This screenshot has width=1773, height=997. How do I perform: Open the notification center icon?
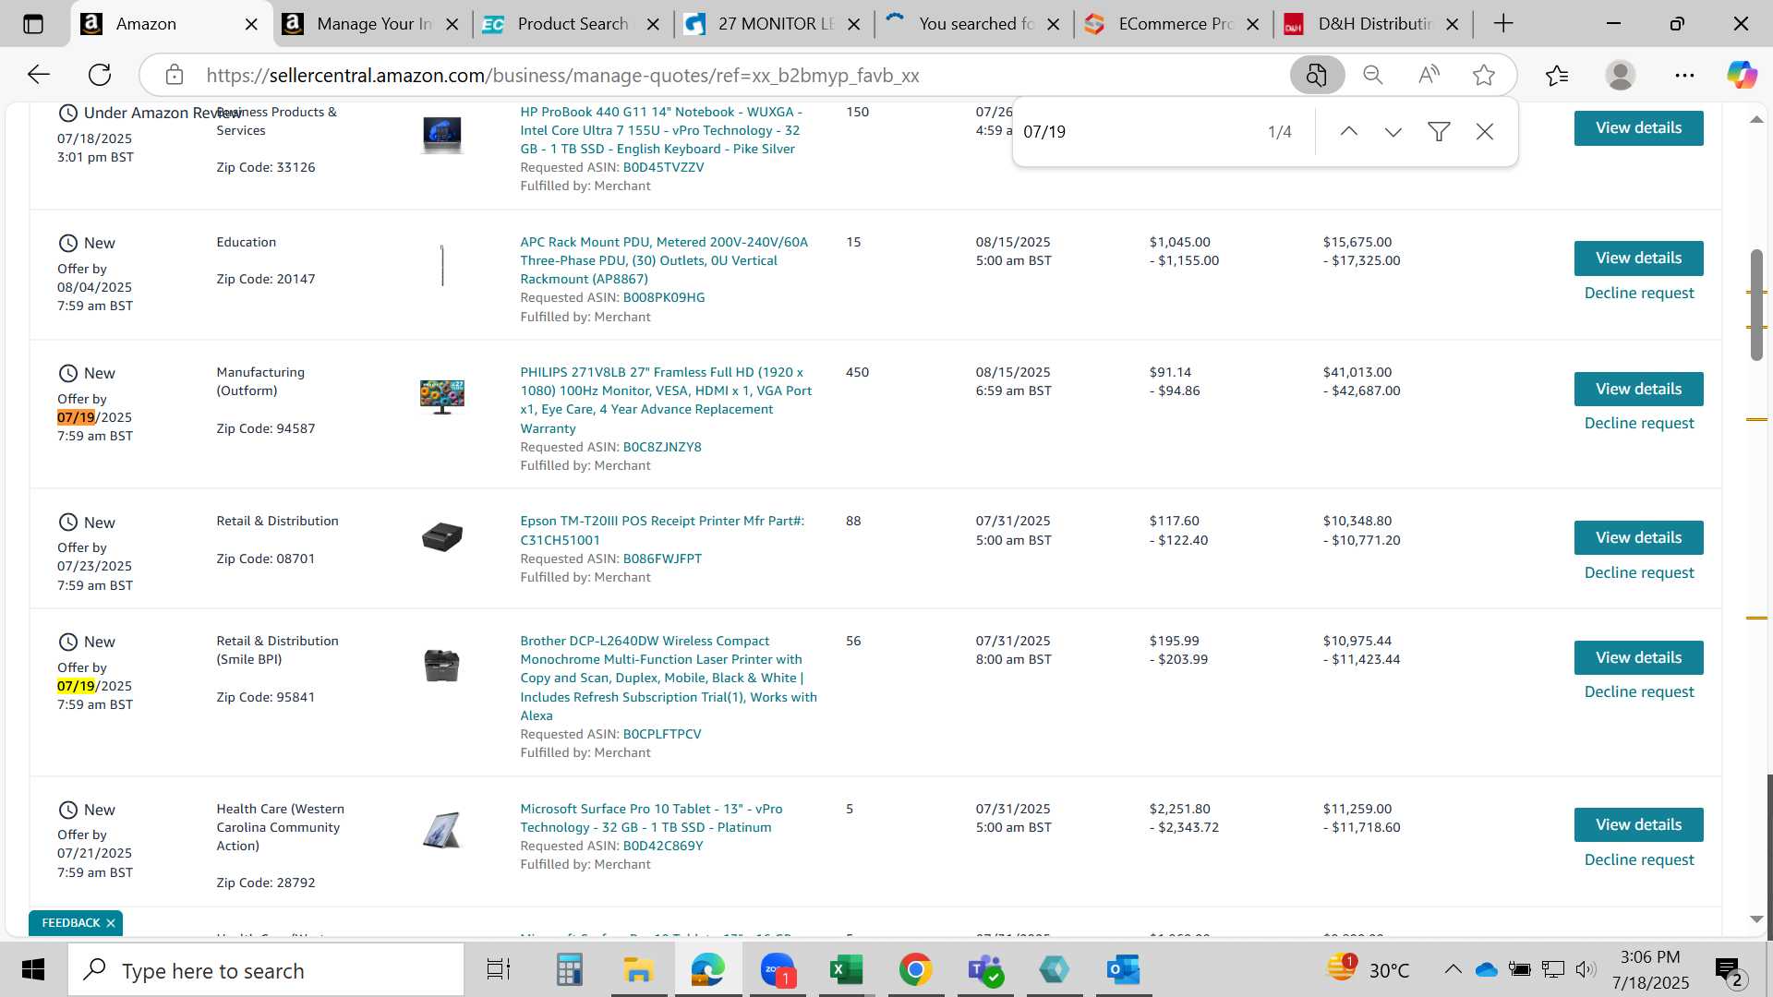(1728, 970)
